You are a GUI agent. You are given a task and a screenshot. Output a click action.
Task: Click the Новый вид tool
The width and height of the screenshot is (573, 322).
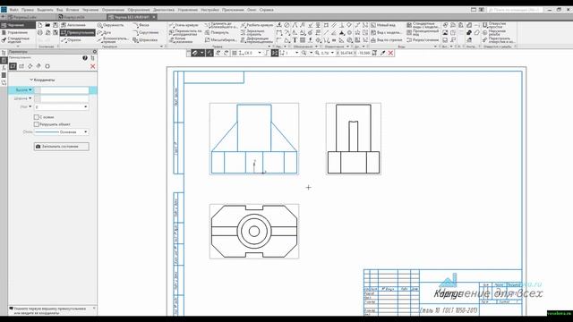pyautogui.click(x=383, y=25)
